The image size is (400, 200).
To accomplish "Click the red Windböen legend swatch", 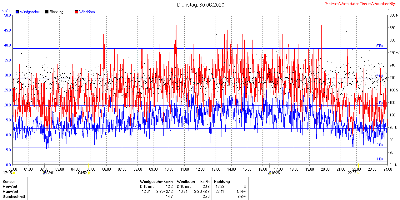I will coord(77,12).
